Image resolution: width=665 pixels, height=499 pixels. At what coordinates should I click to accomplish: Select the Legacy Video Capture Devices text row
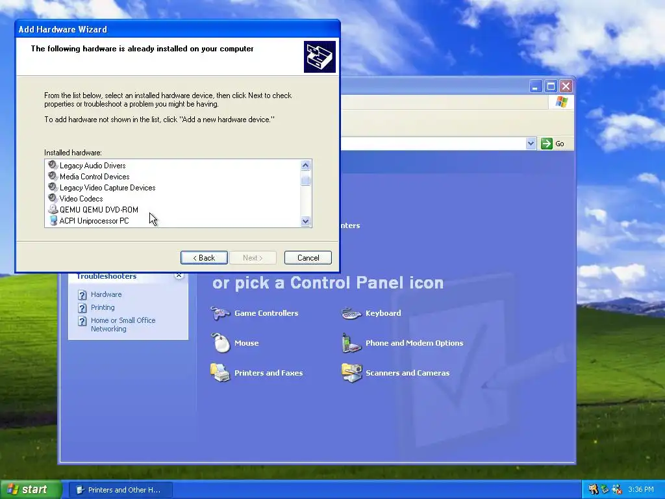pyautogui.click(x=107, y=188)
